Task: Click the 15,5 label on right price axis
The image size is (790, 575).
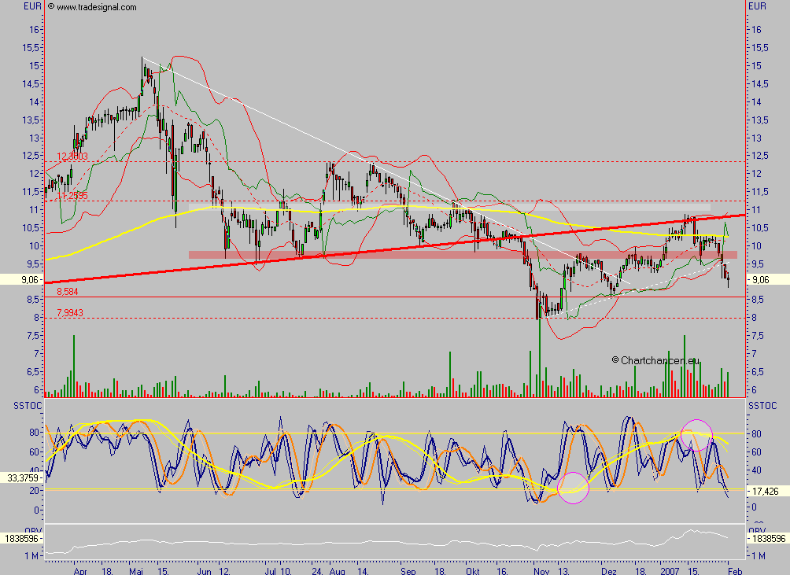Action: pos(760,47)
